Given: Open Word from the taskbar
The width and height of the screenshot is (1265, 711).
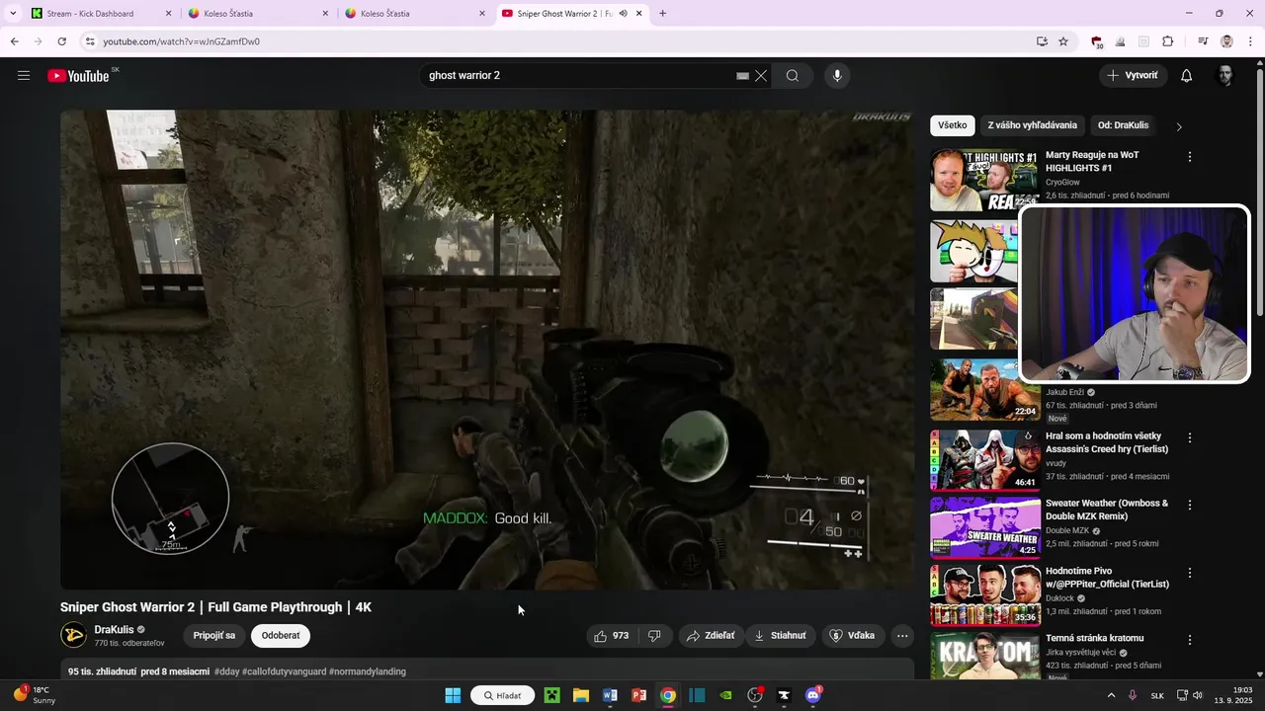Looking at the screenshot, I should click(610, 695).
